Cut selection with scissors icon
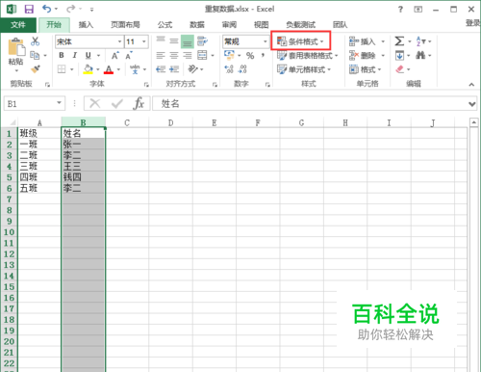The image size is (481, 372). click(35, 41)
